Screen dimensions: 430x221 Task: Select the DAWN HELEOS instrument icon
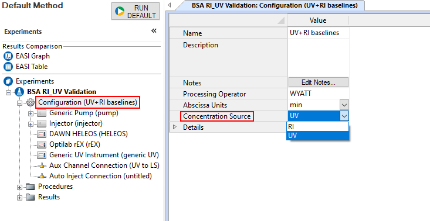(x=42, y=134)
